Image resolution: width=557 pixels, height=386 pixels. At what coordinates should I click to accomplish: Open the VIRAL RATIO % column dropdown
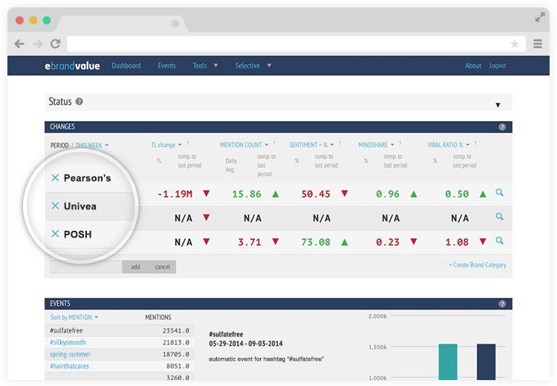coord(449,145)
